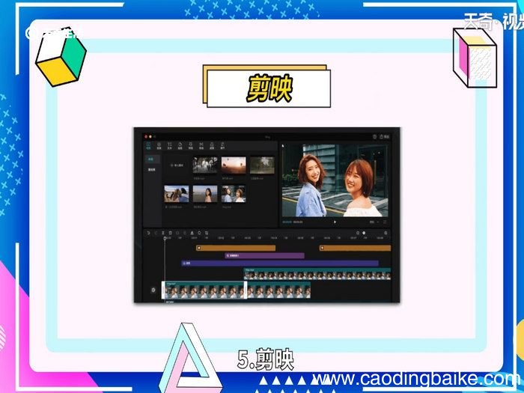Click the Import Material (导入素材) button
Image resolution: width=524 pixels, height=393 pixels.
(x=177, y=165)
